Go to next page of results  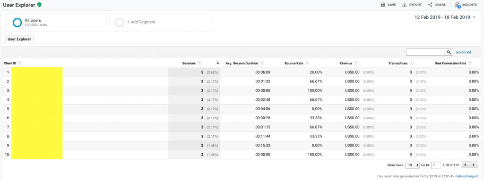point(474,165)
